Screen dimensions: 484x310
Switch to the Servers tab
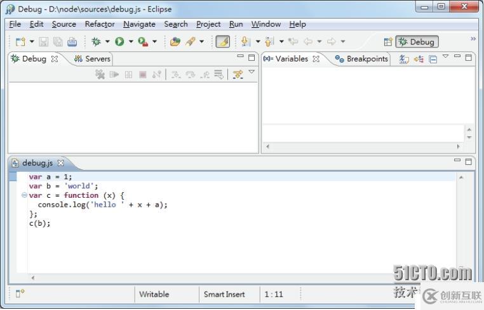click(92, 58)
